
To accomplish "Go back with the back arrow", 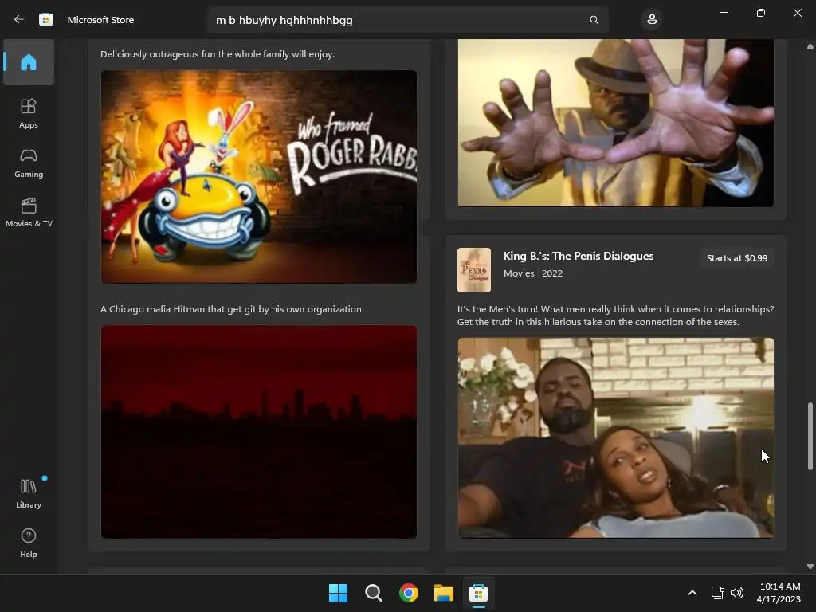I will (19, 20).
